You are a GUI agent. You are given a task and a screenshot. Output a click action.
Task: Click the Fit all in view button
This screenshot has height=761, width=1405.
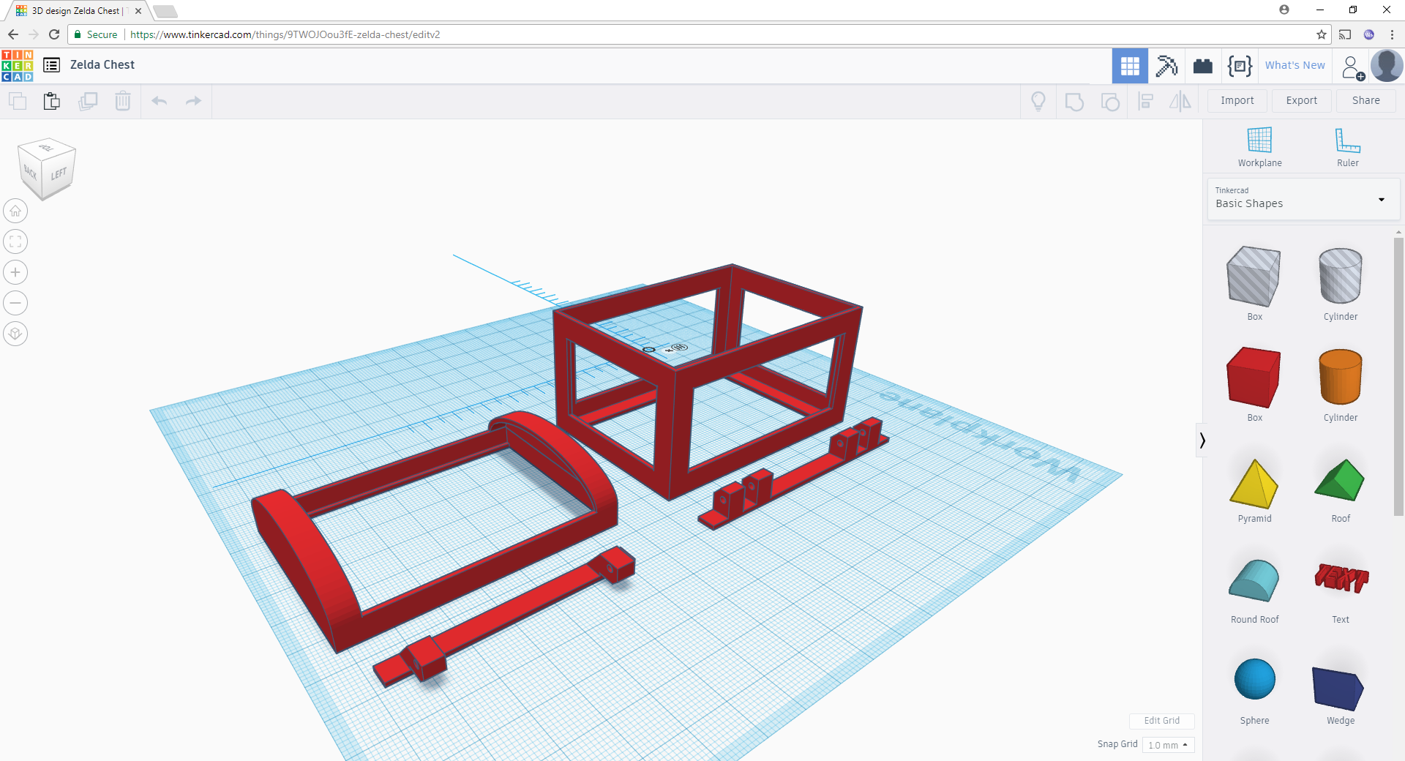(15, 241)
